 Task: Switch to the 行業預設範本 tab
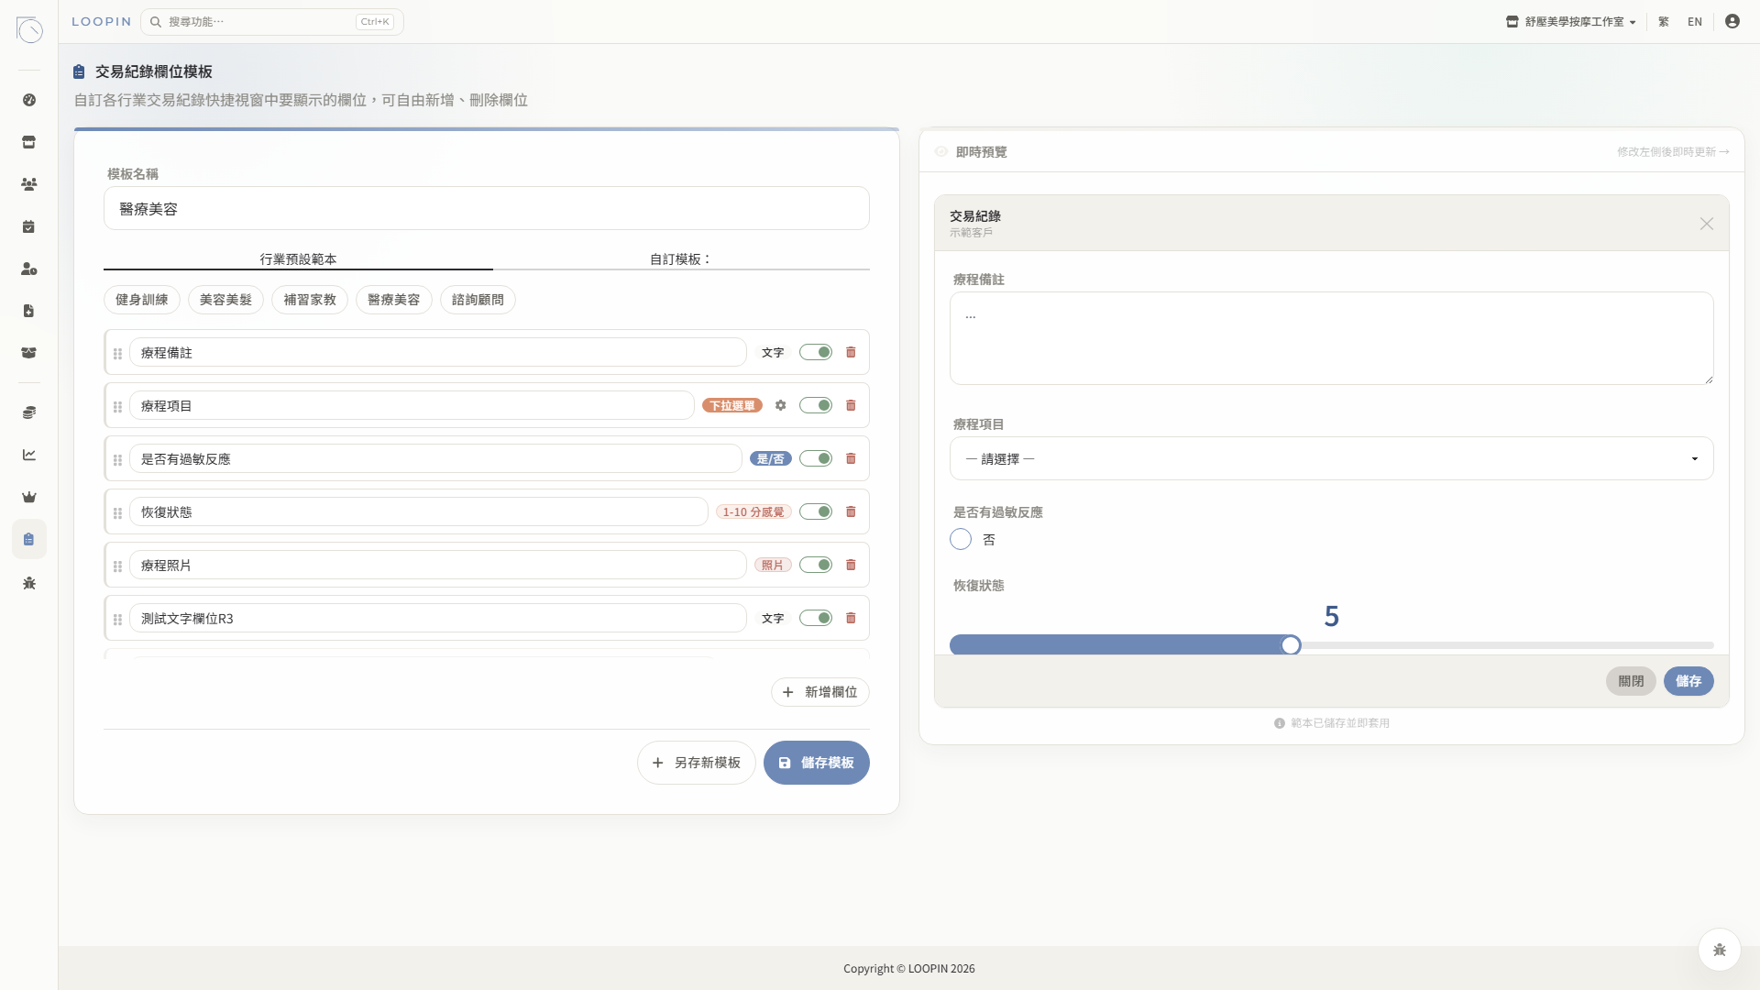[x=298, y=258]
